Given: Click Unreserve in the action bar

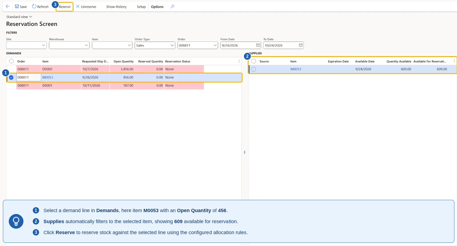Looking at the screenshot, I should point(86,7).
